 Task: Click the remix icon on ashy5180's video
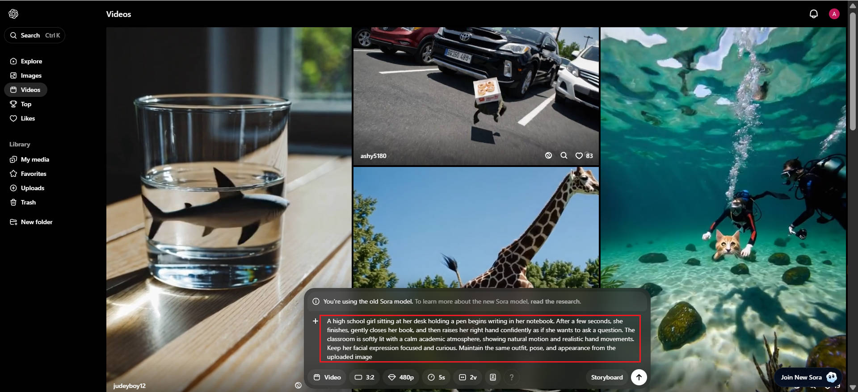point(548,155)
